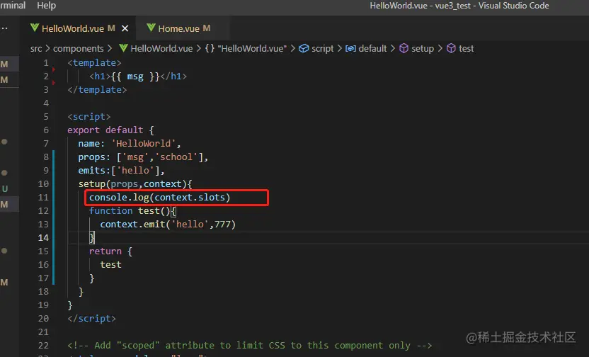Click the test cube icon in breadcrumb
Image resolution: width=589 pixels, height=357 pixels.
[x=451, y=48]
